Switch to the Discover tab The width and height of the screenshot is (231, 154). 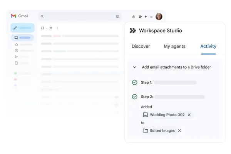(x=141, y=46)
